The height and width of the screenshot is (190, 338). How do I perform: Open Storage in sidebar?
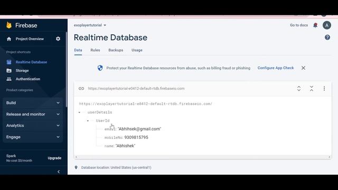[22, 70]
